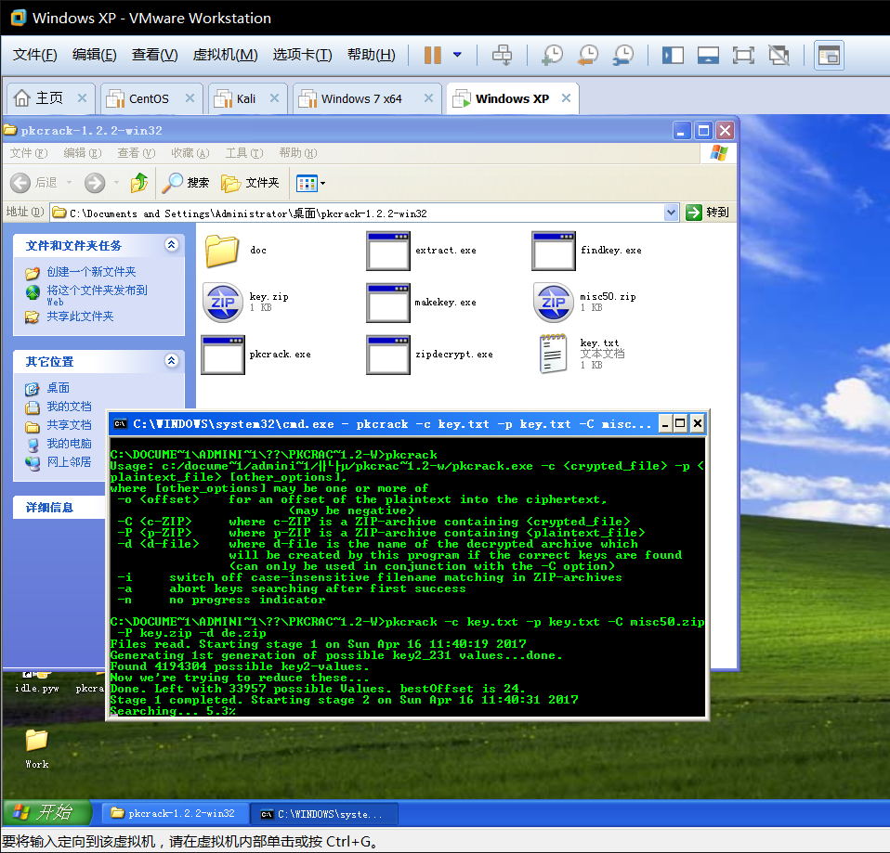
Task: Click the 转到 go button
Action: coord(707,213)
